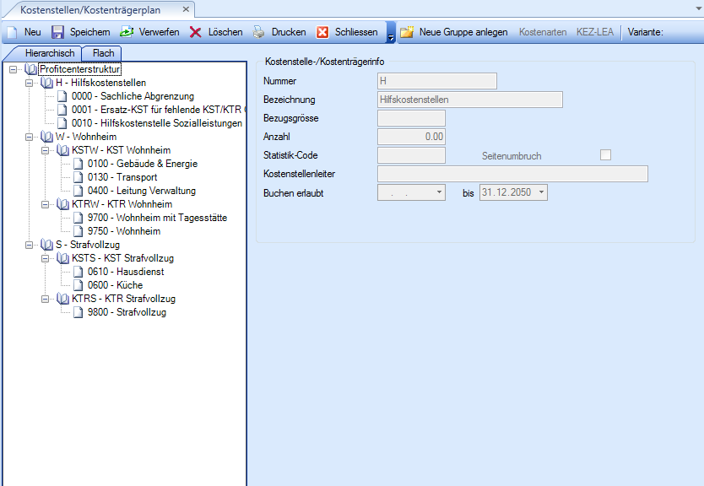Toggle the Seitenumbruch checkbox
This screenshot has width=704, height=486.
605,154
